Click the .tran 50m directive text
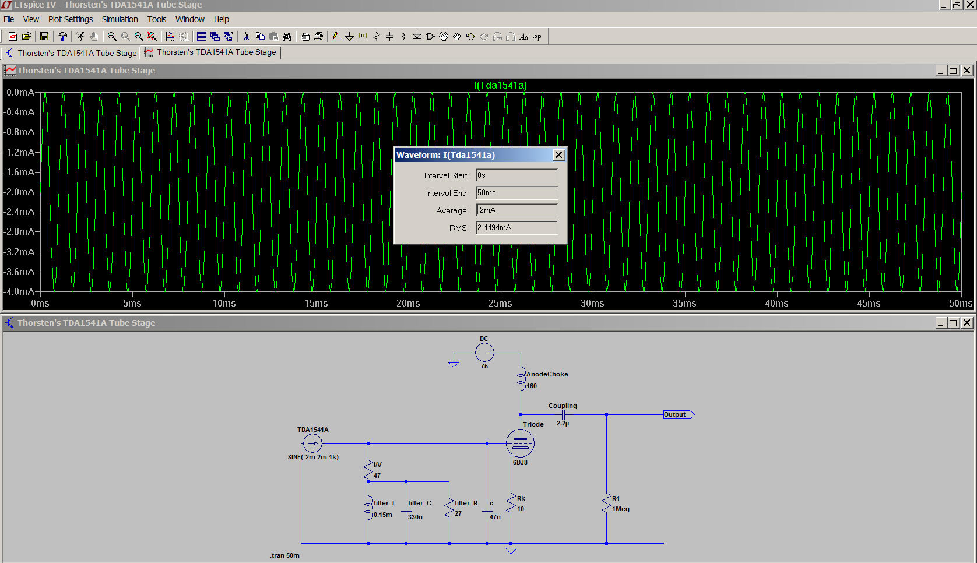Viewport: 977px width, 563px height. point(284,555)
